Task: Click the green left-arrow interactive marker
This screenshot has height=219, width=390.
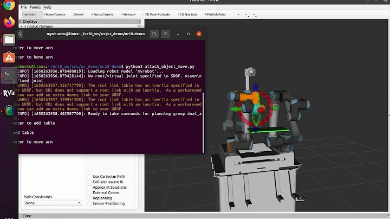Action: [x=234, y=110]
